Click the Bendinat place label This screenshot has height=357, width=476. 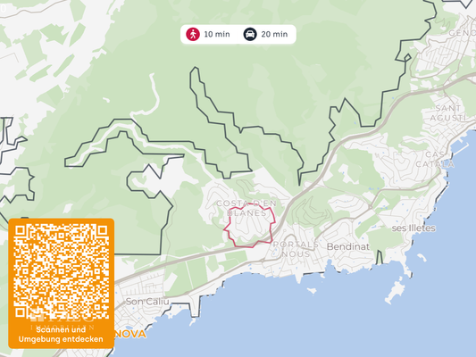(348, 246)
